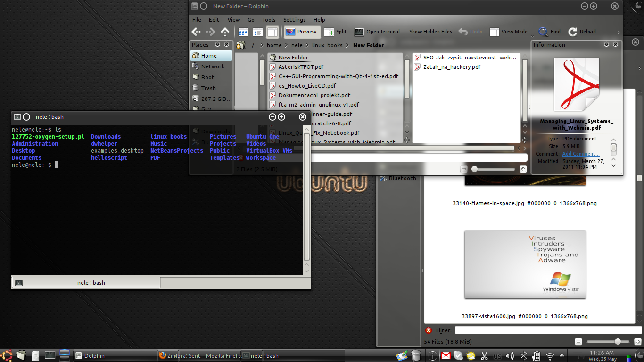The image size is (644, 362).
Task: Click the 'home' breadcrumb
Action: coord(274,45)
